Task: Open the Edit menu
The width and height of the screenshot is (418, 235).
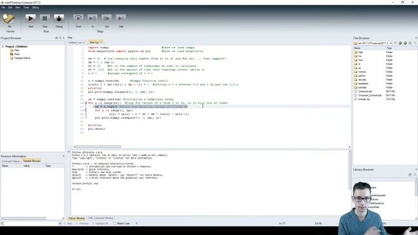Action: [x=10, y=7]
